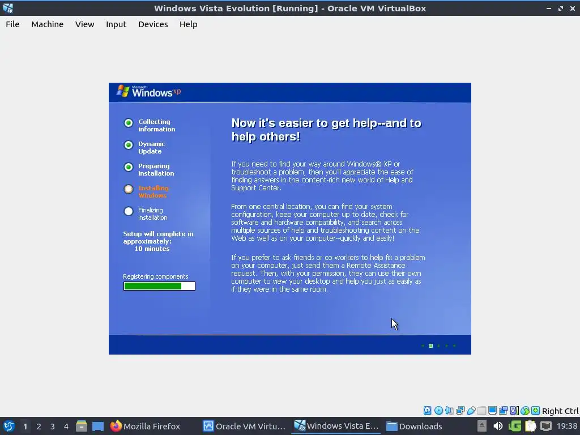The height and width of the screenshot is (435, 580).
Task: Click the 'Registering components' label
Action: [156, 276]
